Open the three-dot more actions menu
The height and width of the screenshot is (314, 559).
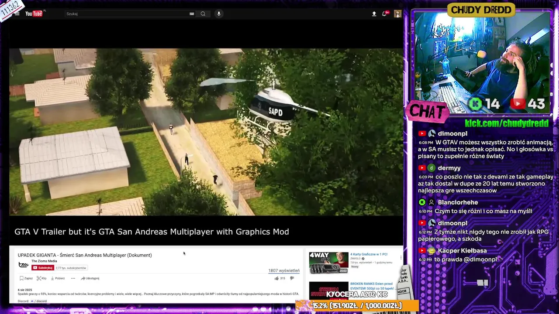[73, 278]
